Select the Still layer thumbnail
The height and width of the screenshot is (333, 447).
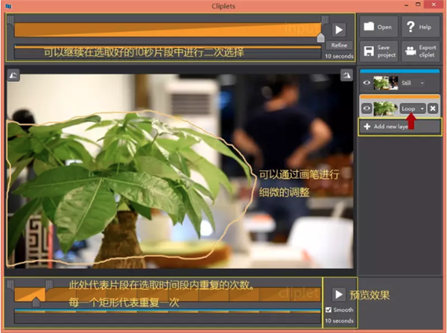point(385,83)
